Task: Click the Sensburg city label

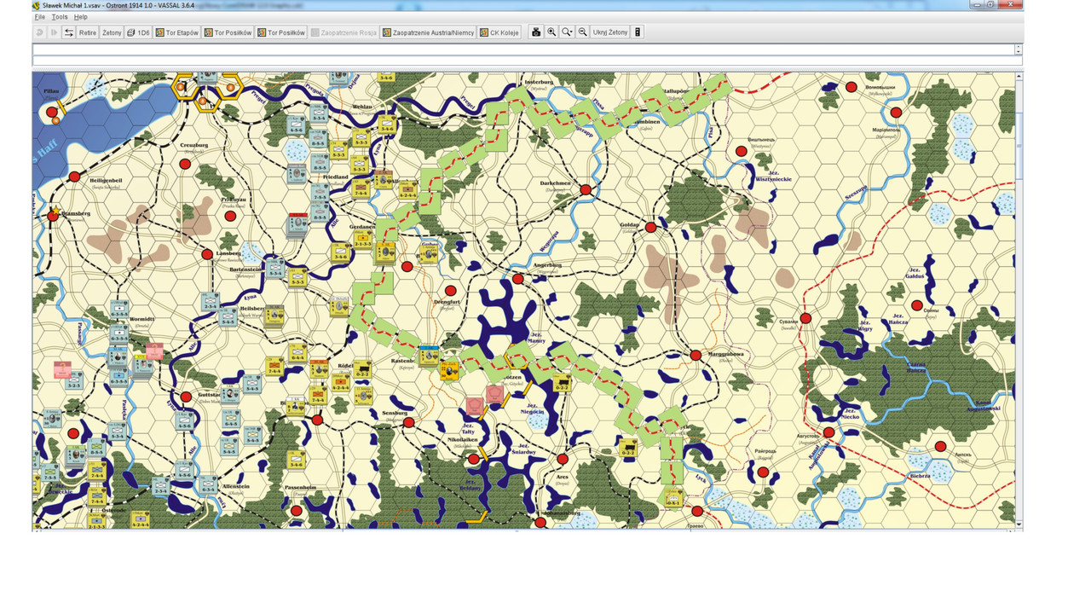Action: 396,412
